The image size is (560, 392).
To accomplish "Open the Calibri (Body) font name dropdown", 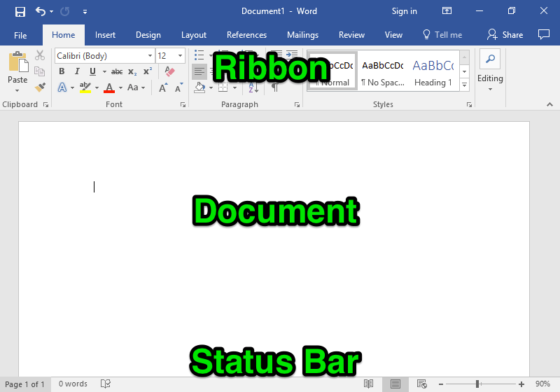I will point(150,56).
